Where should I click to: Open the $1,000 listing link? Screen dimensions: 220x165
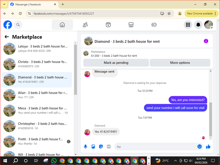[x=114, y=56]
